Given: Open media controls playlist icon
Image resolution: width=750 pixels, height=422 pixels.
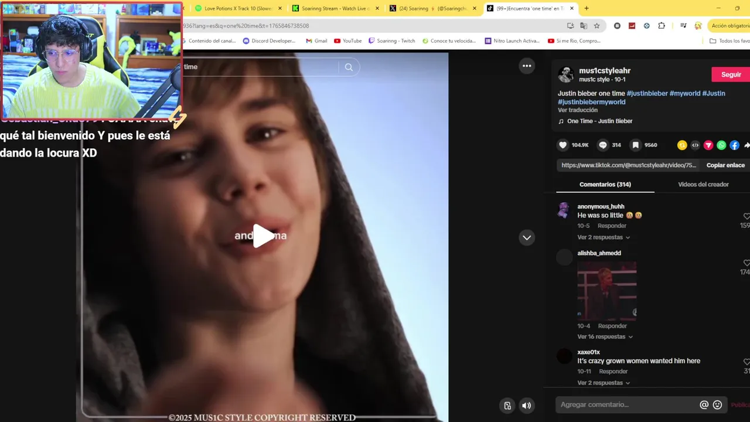Looking at the screenshot, I should tap(683, 26).
